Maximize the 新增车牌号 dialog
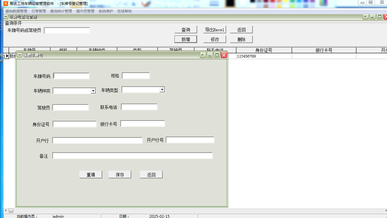This screenshot has height=218, width=387. point(217,55)
